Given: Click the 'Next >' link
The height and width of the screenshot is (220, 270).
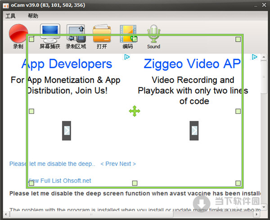Looking at the screenshot, I should pos(128,164).
